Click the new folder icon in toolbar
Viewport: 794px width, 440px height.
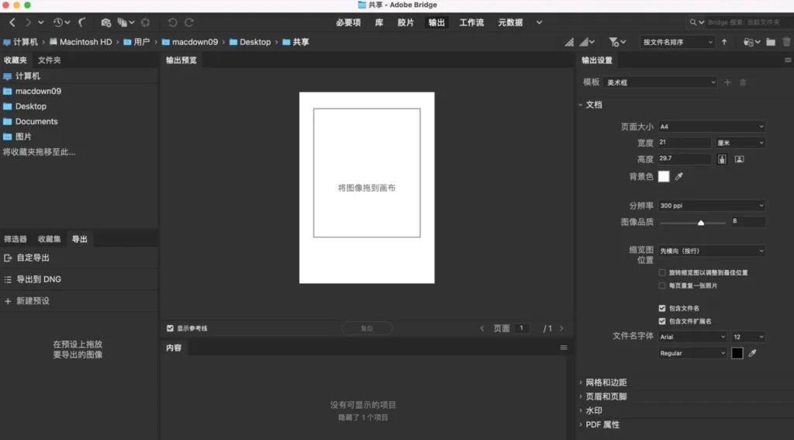coord(771,42)
